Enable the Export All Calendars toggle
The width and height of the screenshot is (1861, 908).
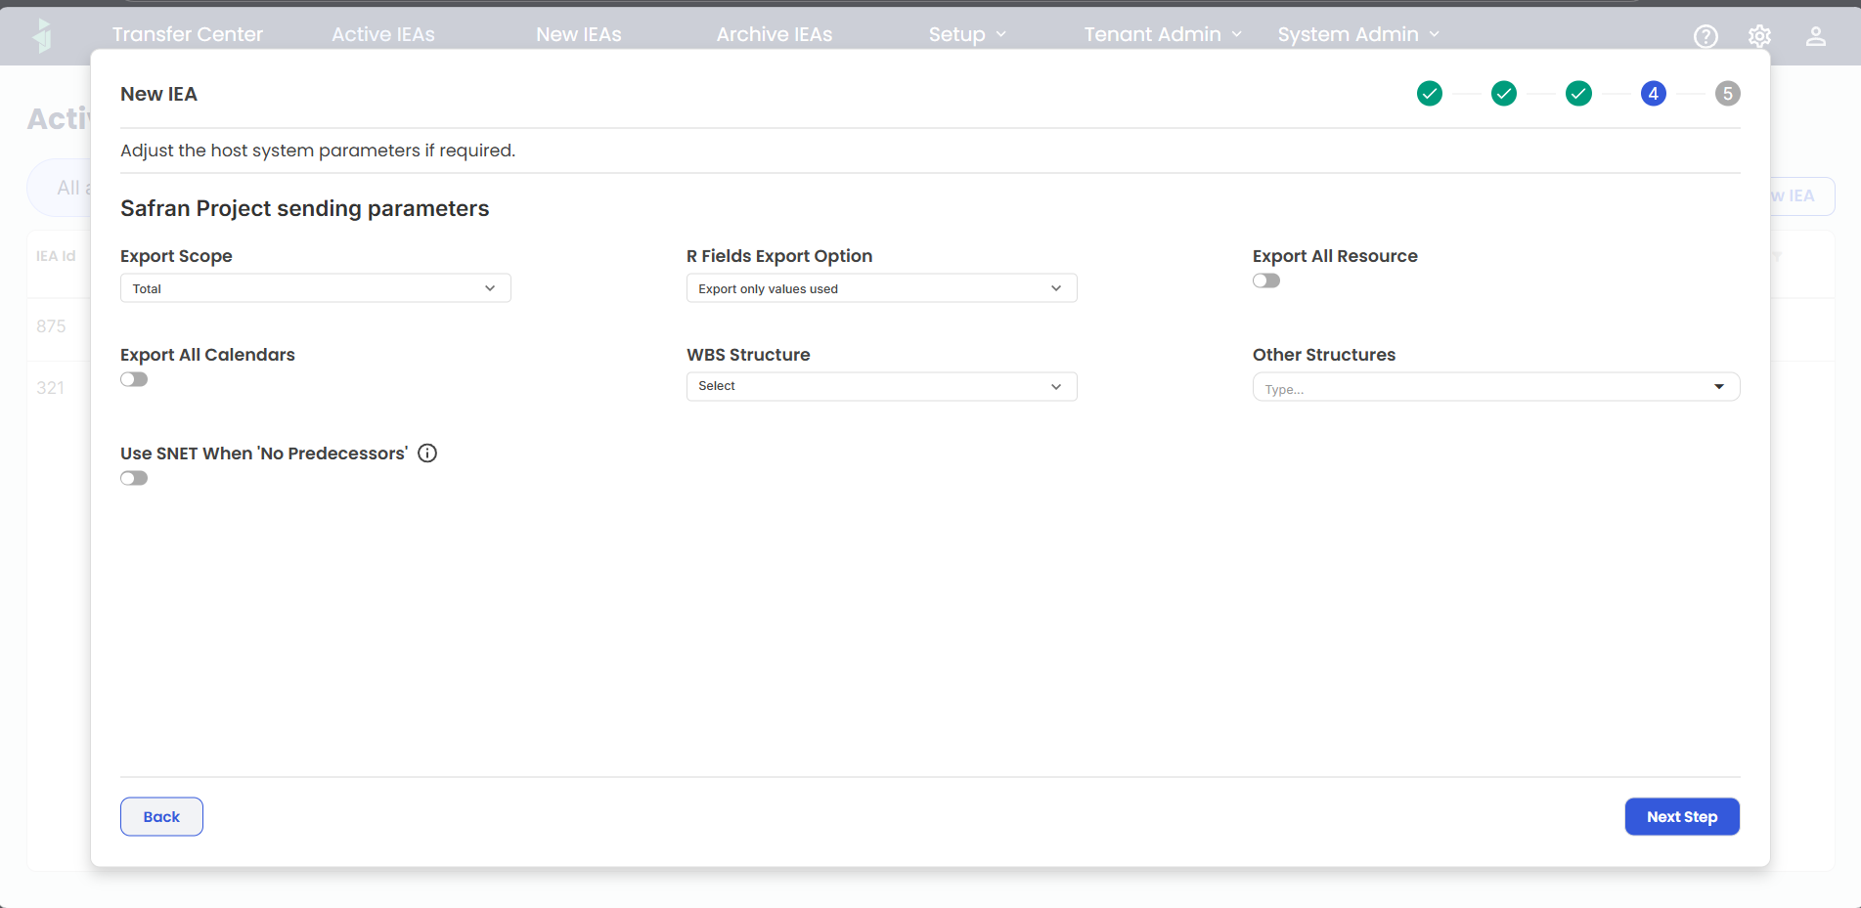[x=134, y=379]
